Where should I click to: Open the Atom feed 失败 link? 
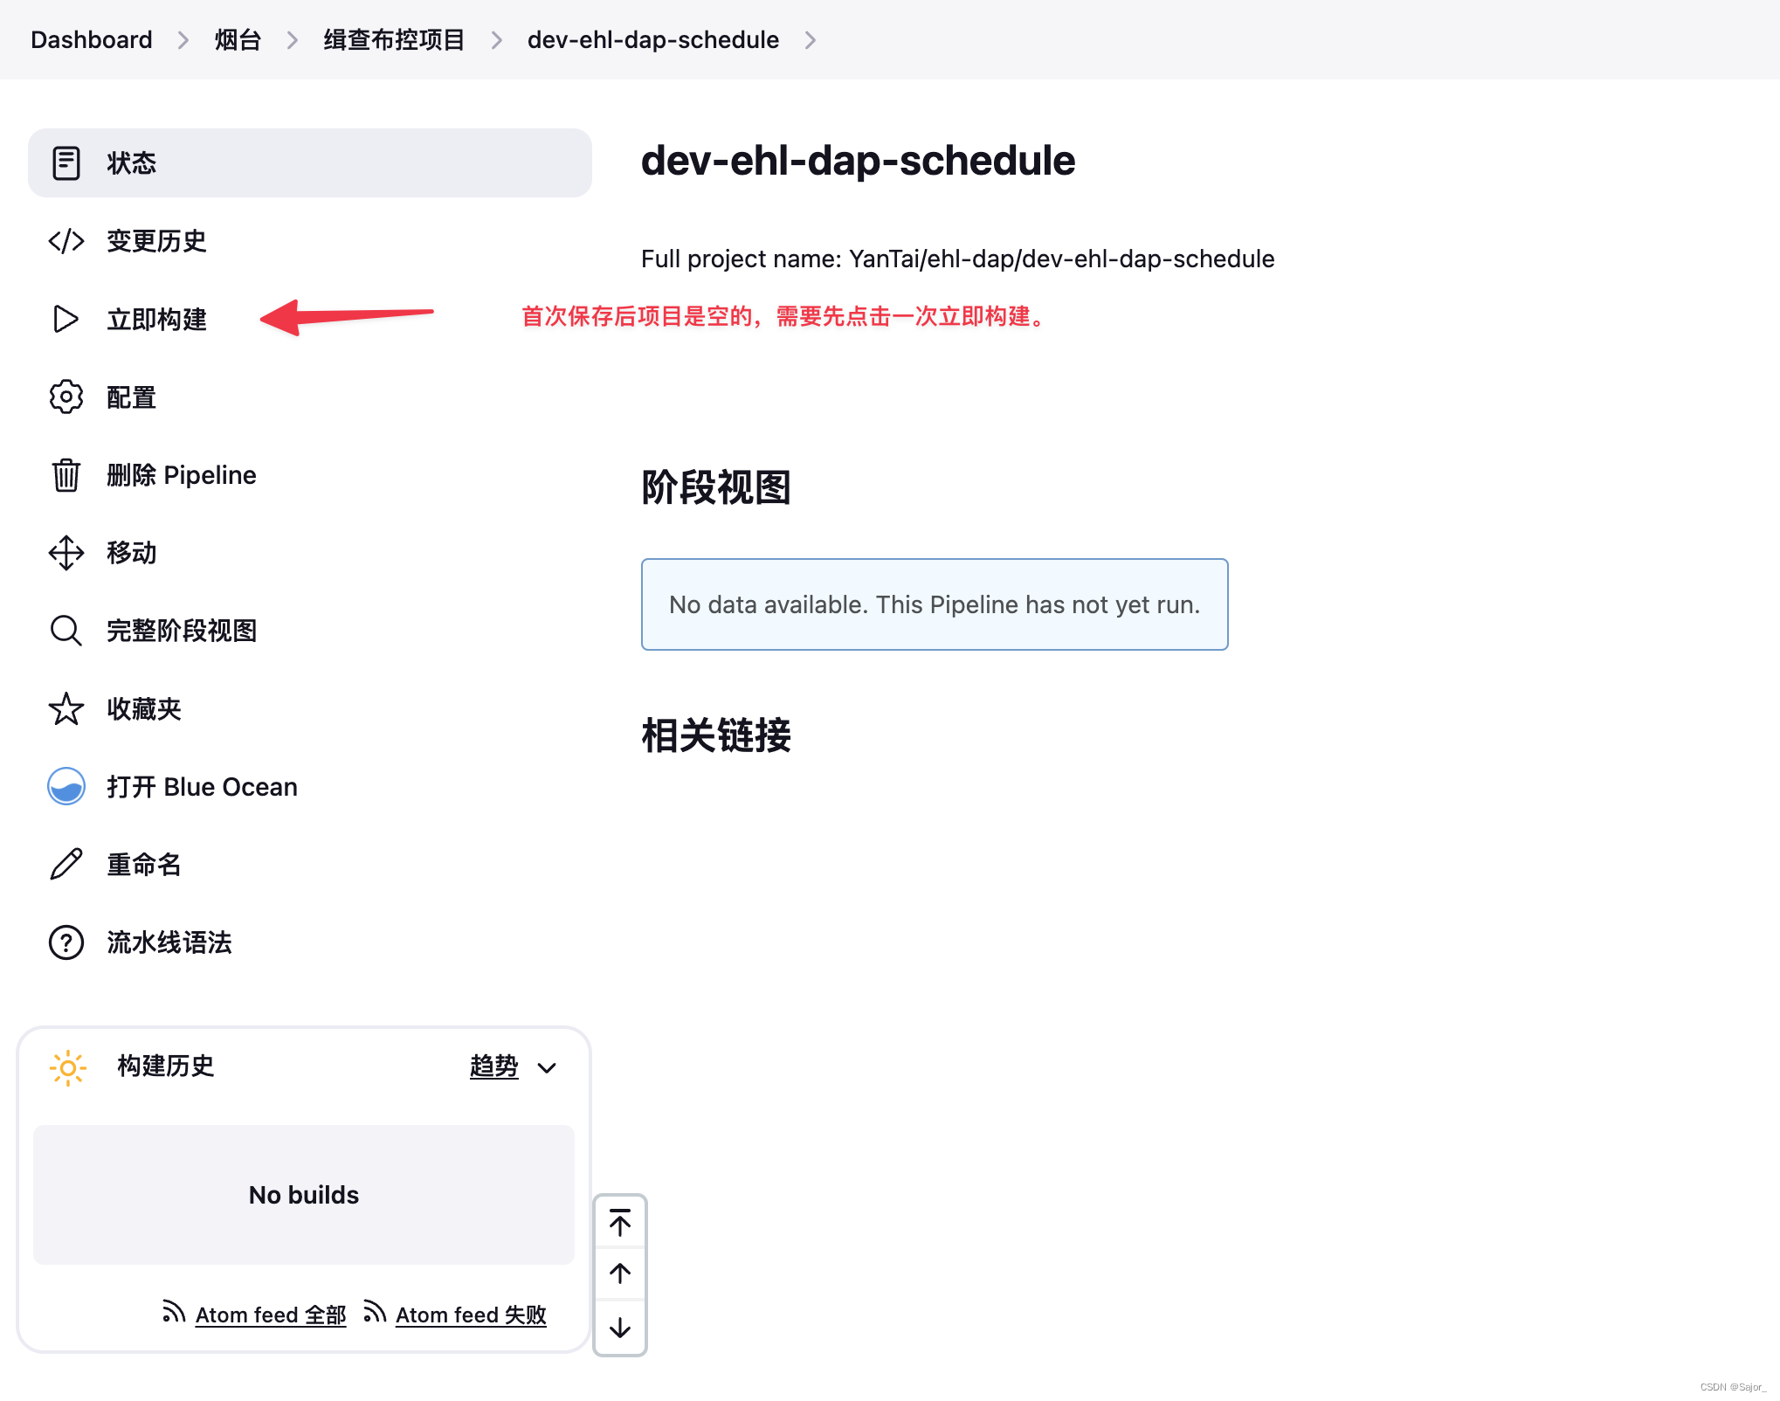tap(471, 1315)
